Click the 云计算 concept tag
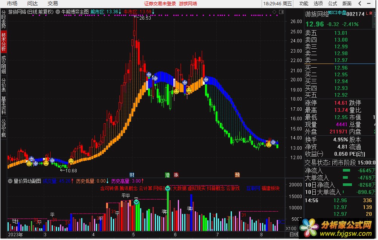 click(146, 188)
